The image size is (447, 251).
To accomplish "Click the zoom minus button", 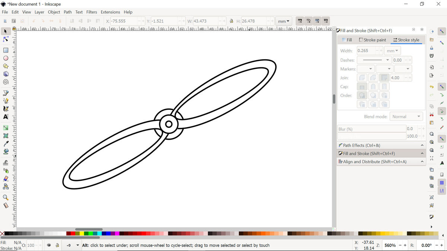I will click(x=400, y=245).
